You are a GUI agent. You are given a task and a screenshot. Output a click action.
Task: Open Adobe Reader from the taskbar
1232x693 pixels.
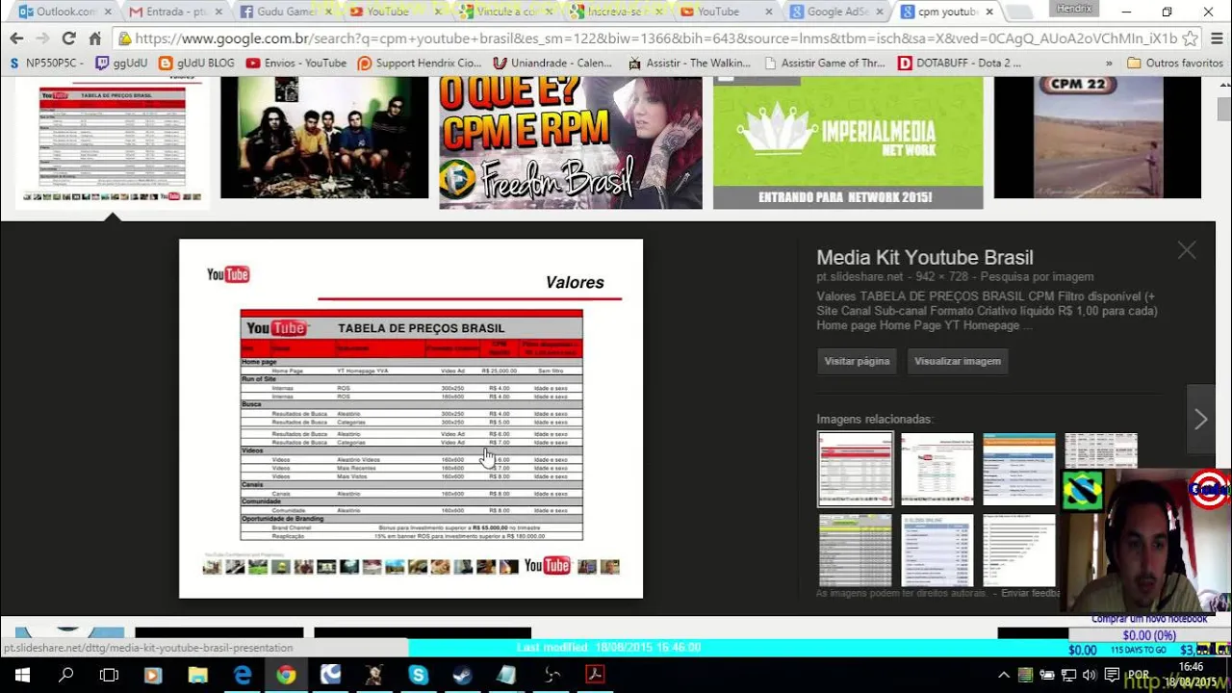click(x=595, y=675)
